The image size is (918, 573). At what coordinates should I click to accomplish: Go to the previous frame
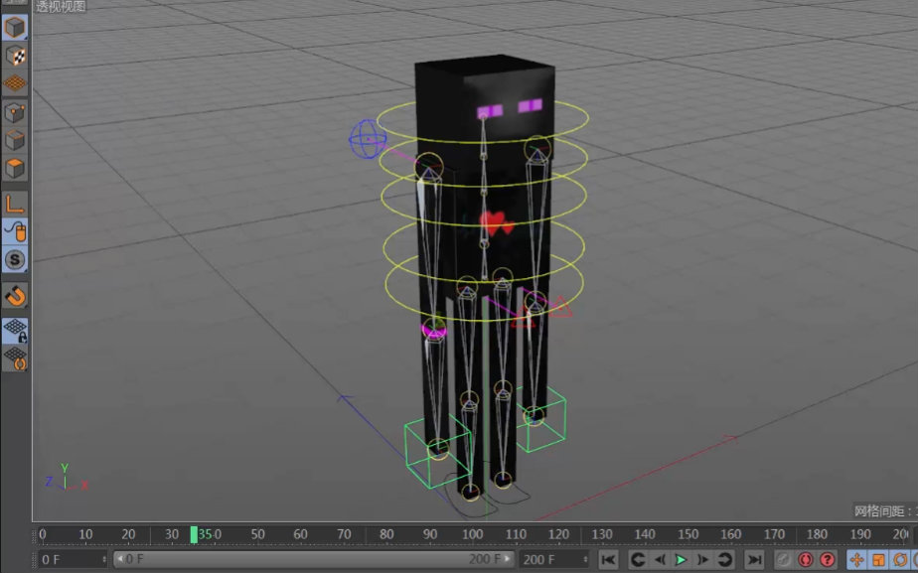point(659,560)
